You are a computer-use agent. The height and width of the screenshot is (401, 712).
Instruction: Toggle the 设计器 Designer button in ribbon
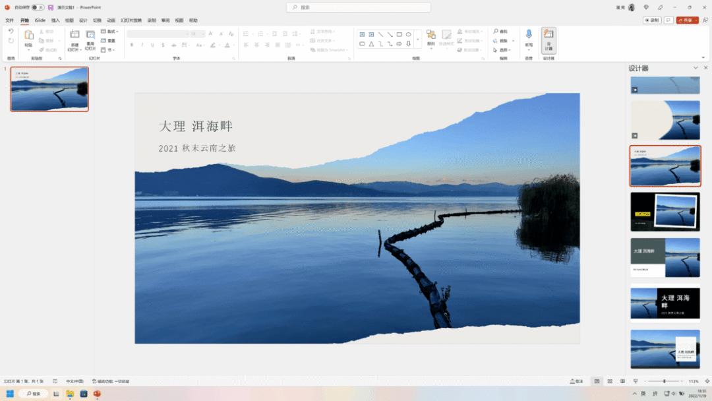pos(549,40)
